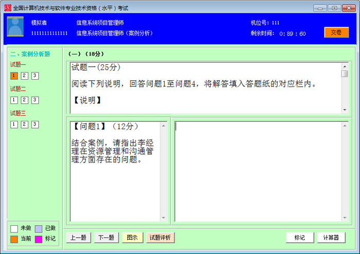Open question 1 under 试题二

pyautogui.click(x=14, y=100)
